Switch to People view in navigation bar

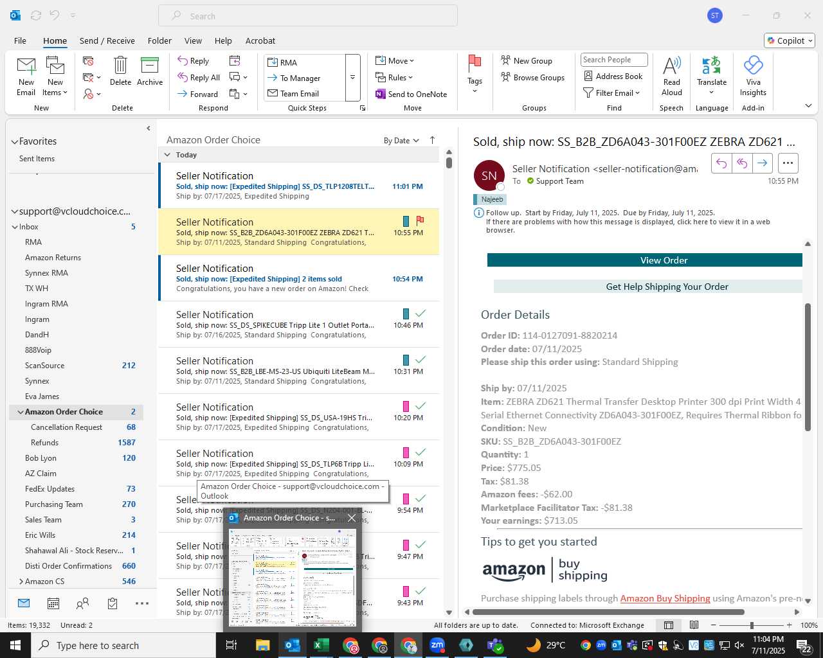coord(83,603)
